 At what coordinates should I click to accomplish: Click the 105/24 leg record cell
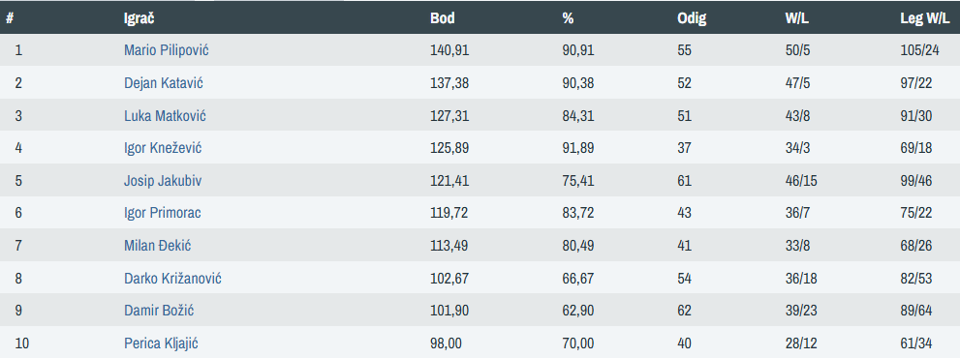point(919,50)
